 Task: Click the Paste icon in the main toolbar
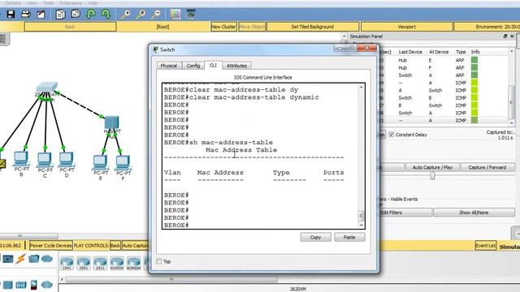(x=76, y=15)
